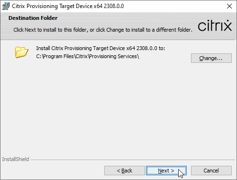Click the C:\Program Files\Citrix install path text

pyautogui.click(x=88, y=56)
